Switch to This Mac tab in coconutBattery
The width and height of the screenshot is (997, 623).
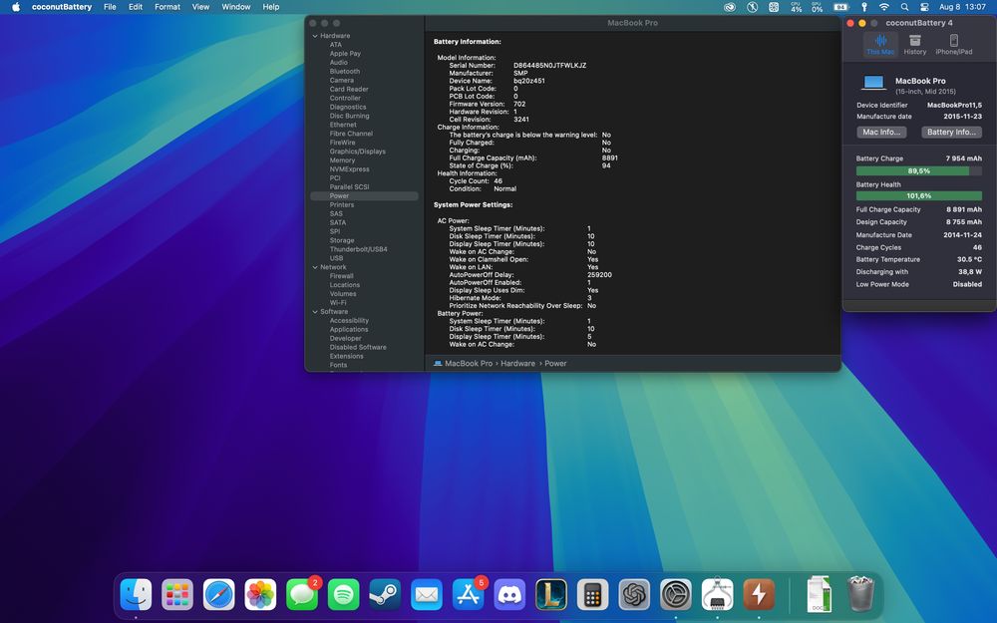click(x=880, y=45)
